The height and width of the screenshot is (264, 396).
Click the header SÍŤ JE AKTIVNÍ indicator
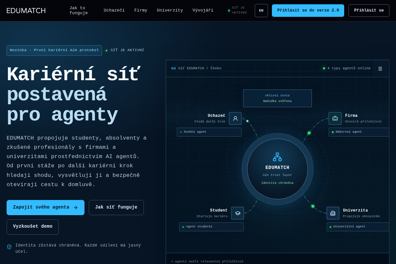[x=238, y=10]
